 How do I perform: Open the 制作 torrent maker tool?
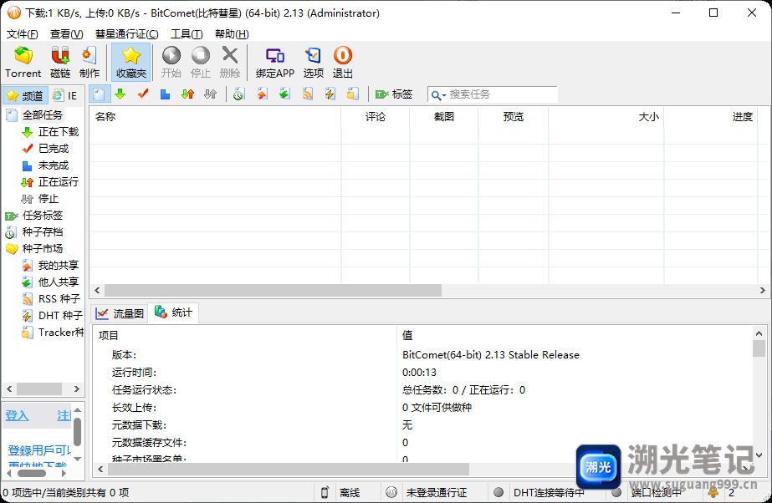[x=89, y=62]
